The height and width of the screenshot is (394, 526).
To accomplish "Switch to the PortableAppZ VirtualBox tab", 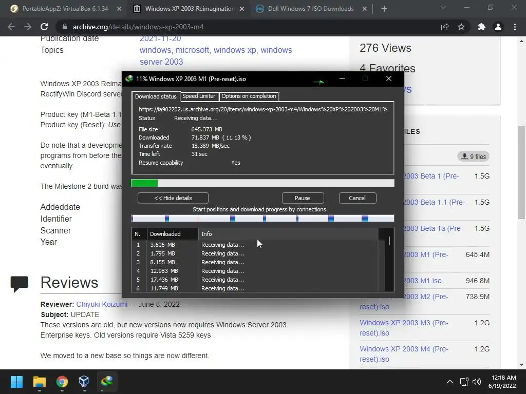I will click(66, 9).
